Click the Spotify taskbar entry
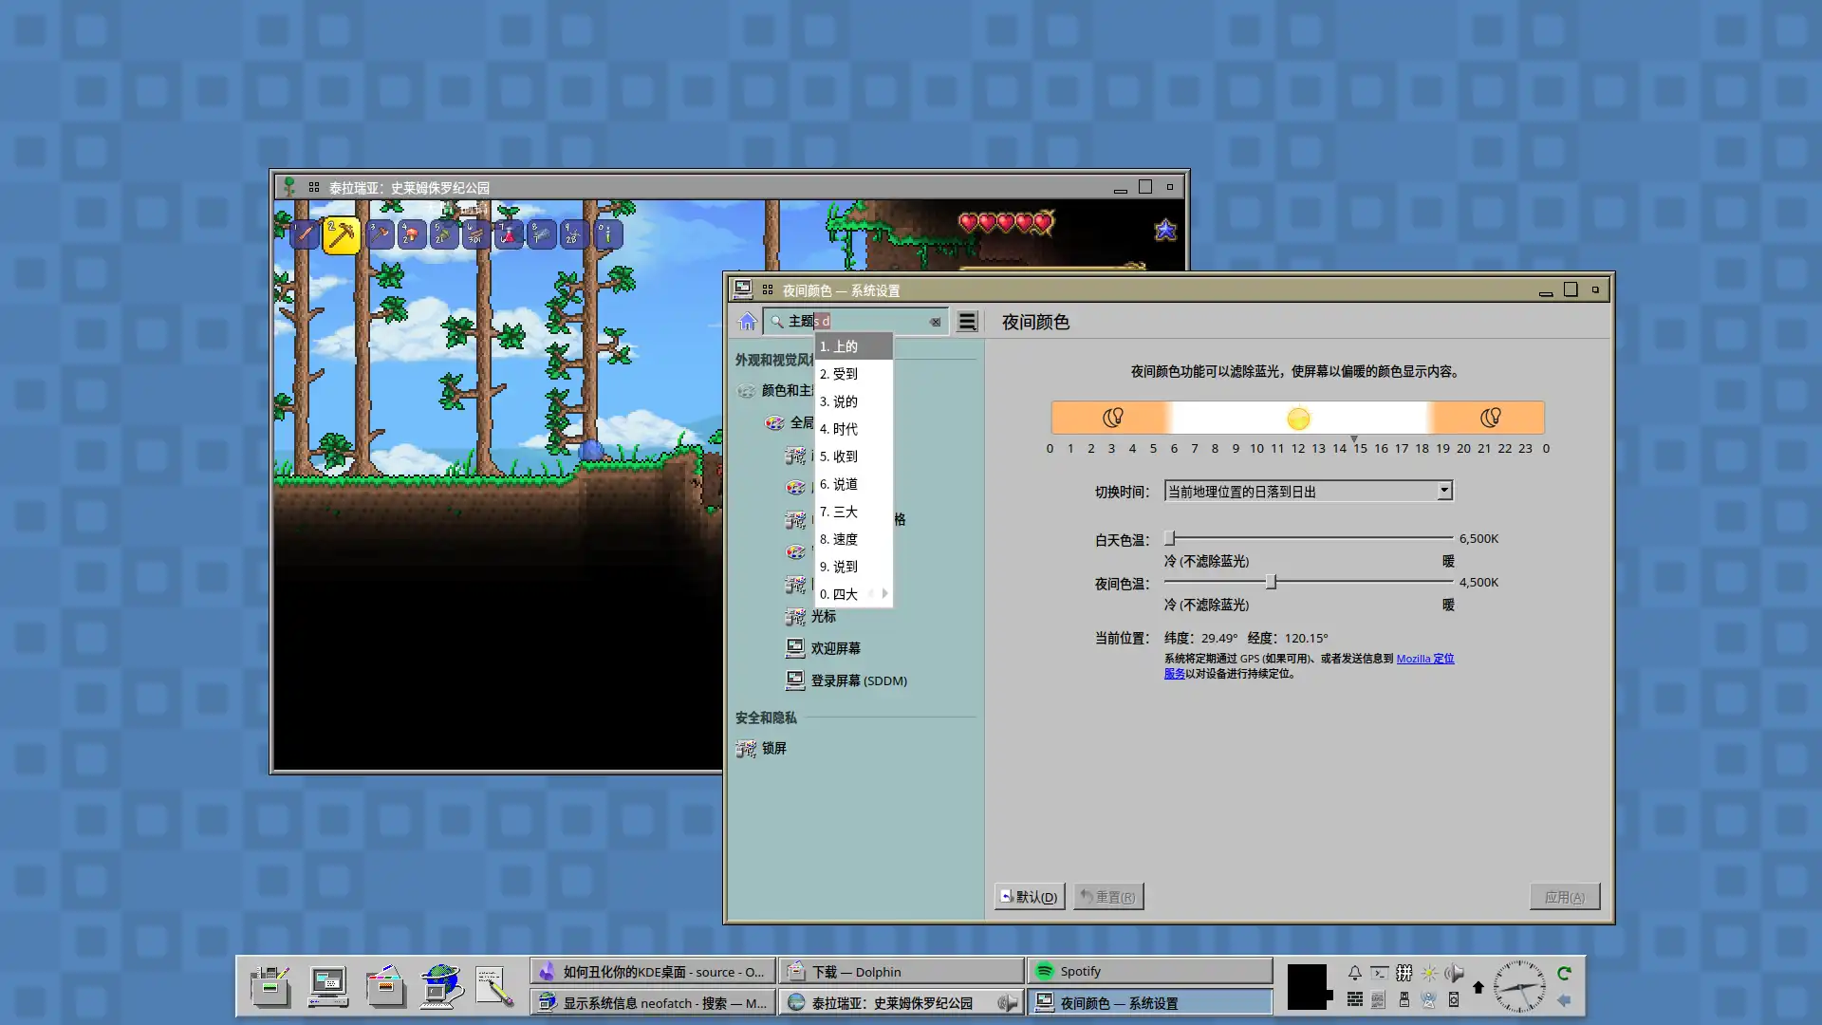The width and height of the screenshot is (1822, 1025). point(1149,971)
